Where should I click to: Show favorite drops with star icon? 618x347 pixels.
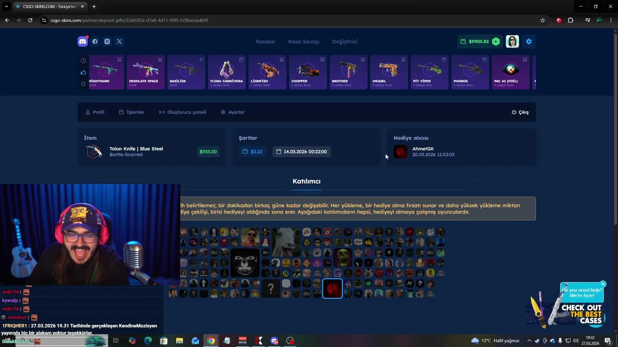pyautogui.click(x=83, y=84)
